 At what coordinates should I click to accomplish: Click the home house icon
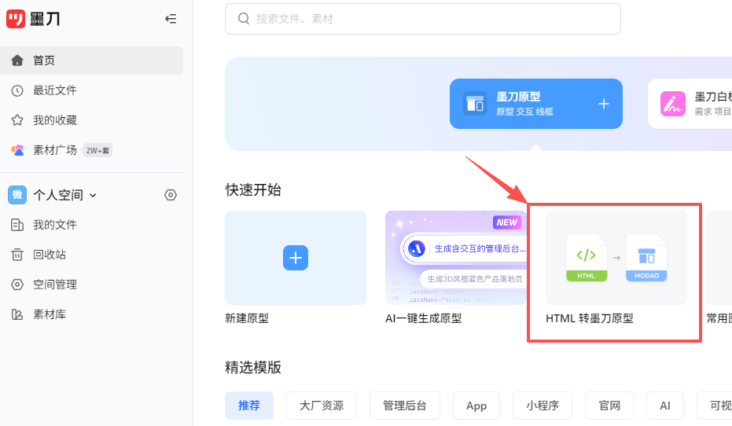pyautogui.click(x=17, y=61)
